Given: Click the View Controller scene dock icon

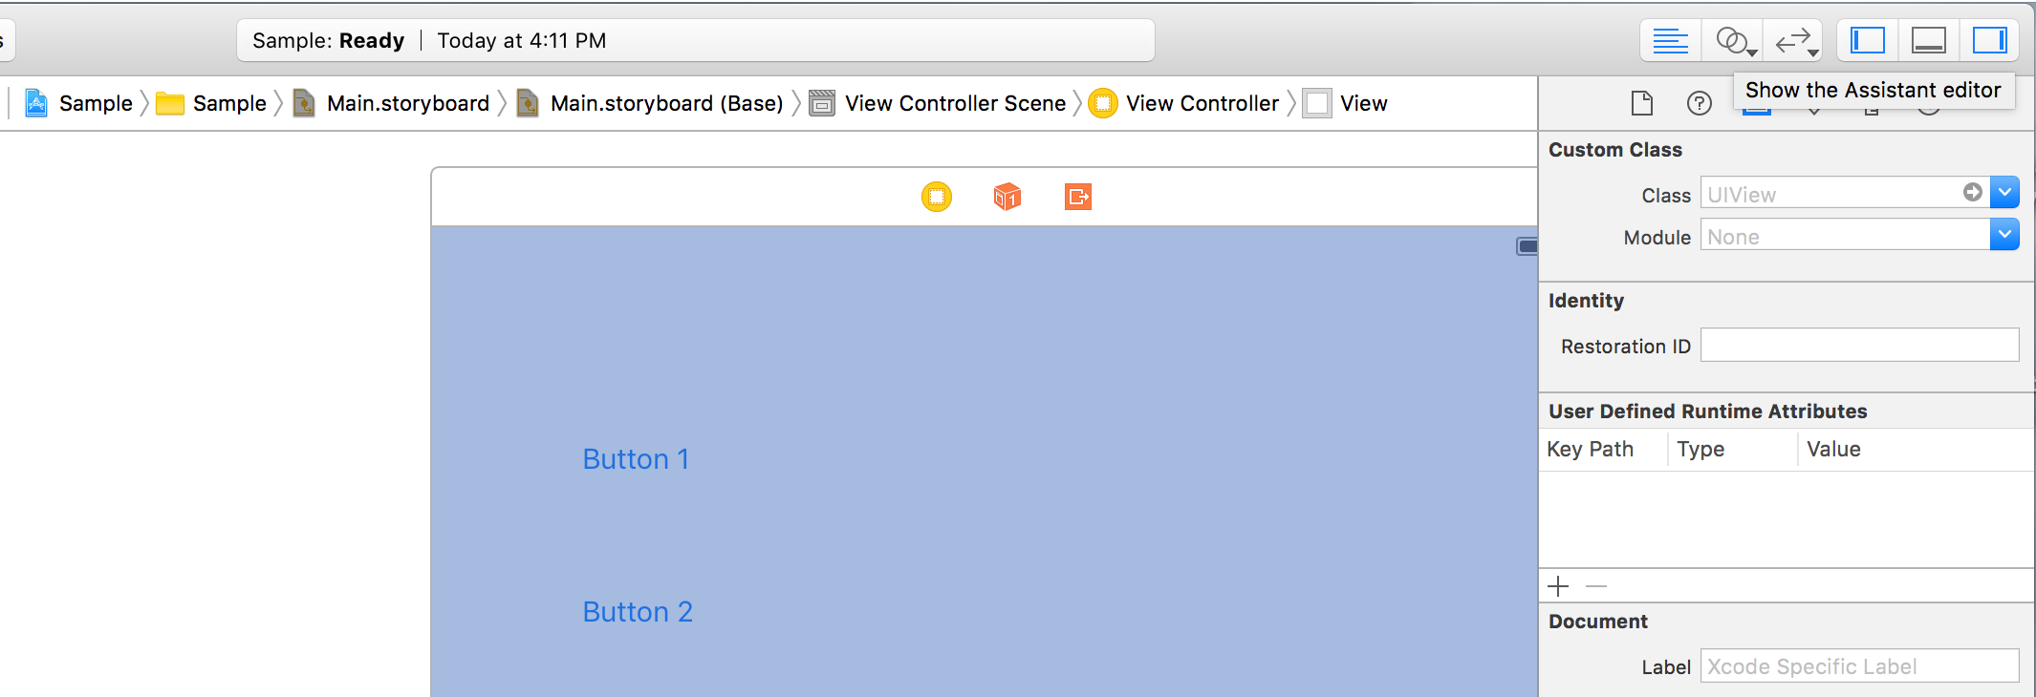Looking at the screenshot, I should tap(936, 197).
